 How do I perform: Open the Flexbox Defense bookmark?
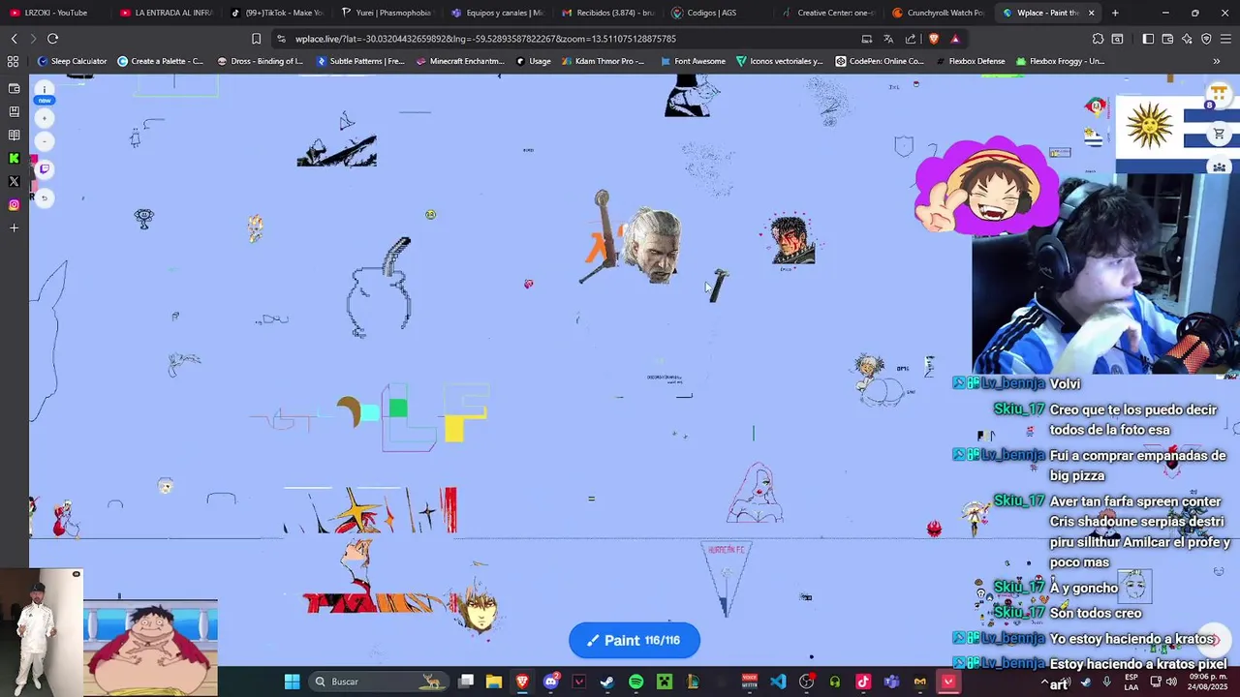click(x=969, y=61)
